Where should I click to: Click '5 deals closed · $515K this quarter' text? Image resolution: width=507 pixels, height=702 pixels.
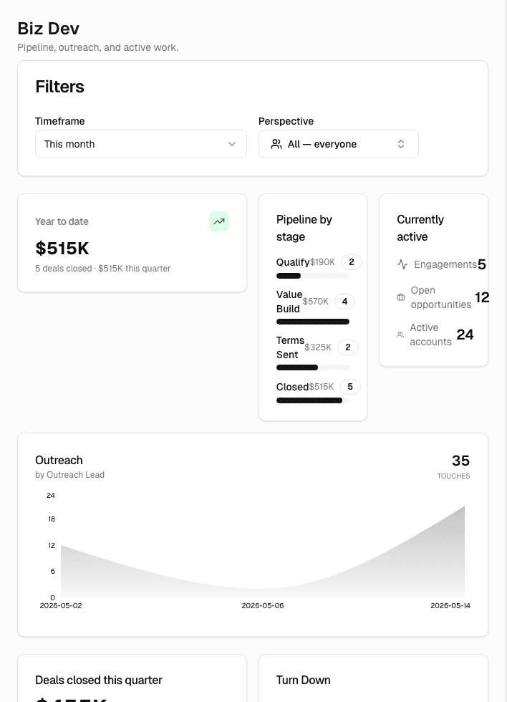(x=103, y=269)
